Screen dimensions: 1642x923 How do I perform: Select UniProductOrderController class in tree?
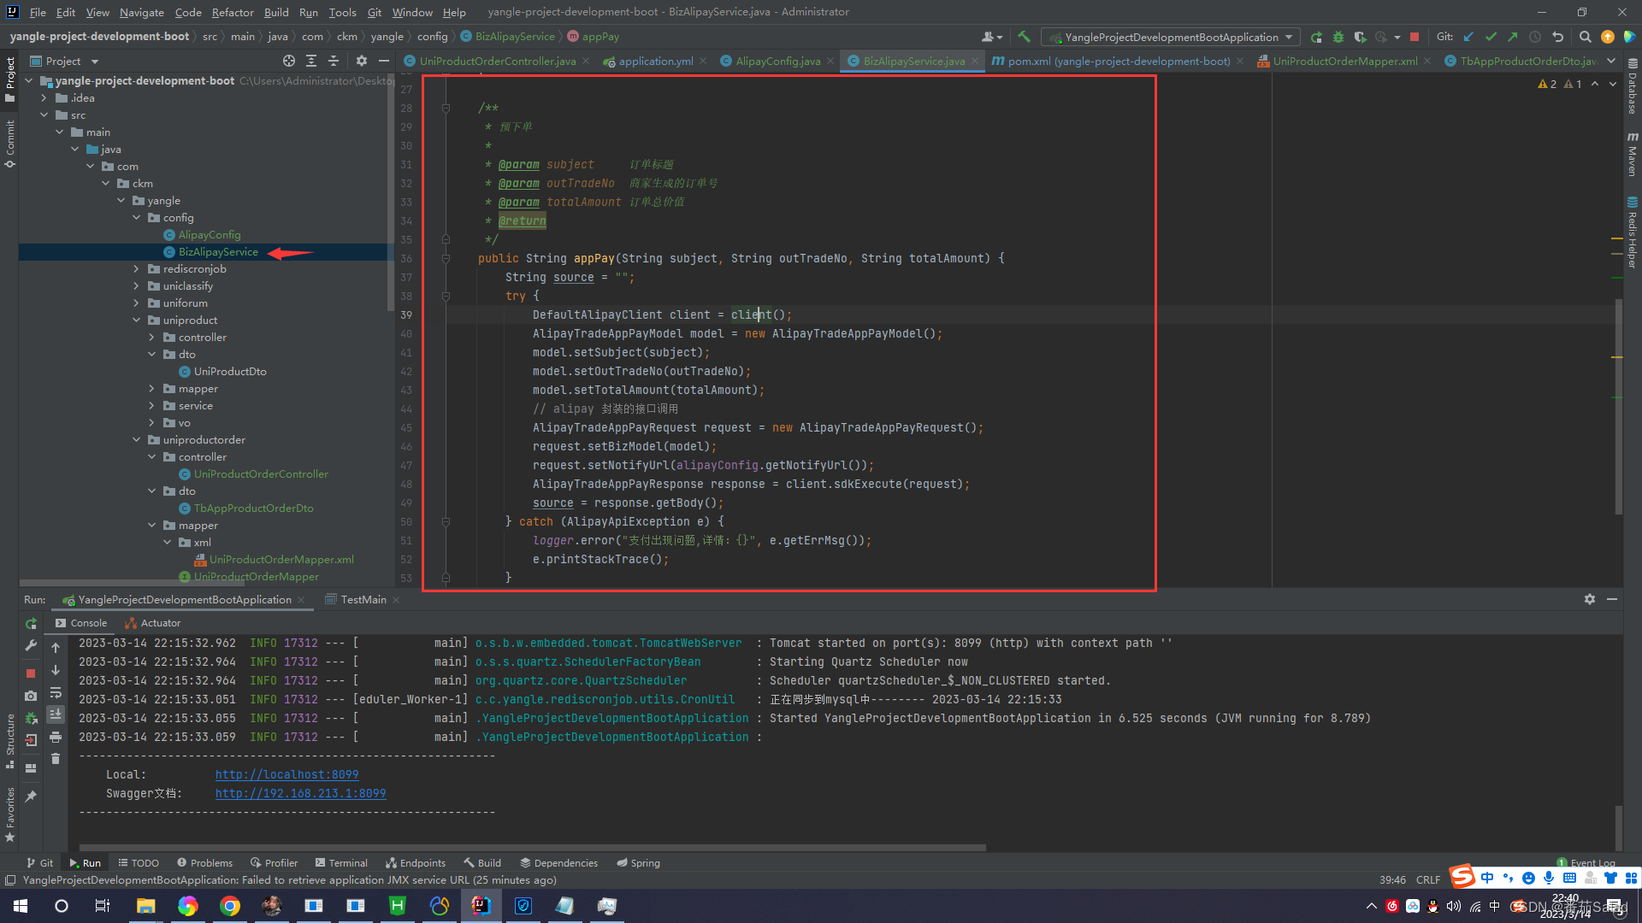tap(261, 474)
